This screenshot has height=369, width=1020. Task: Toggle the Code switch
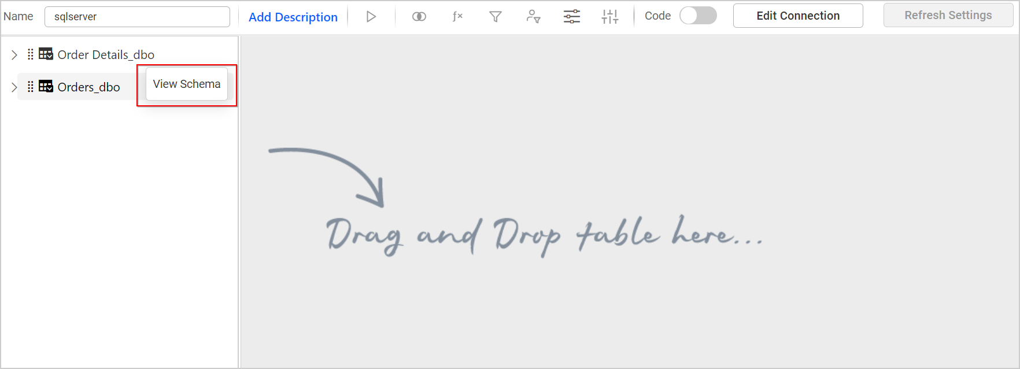(x=698, y=16)
